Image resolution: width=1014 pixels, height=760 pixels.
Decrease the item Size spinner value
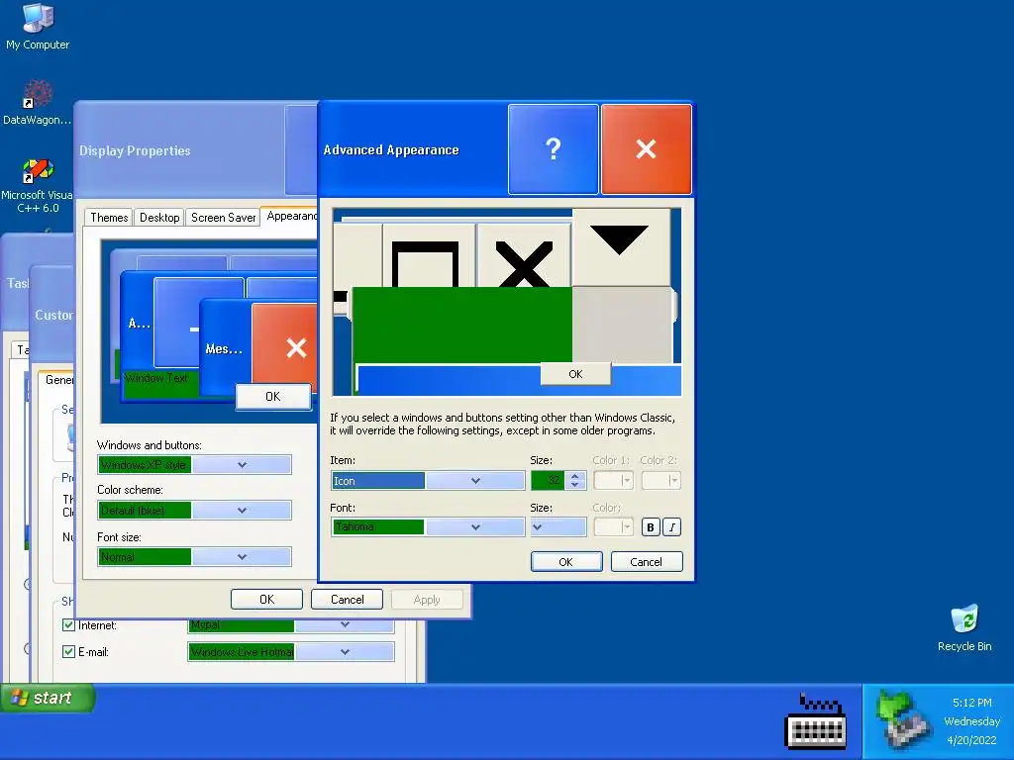575,485
